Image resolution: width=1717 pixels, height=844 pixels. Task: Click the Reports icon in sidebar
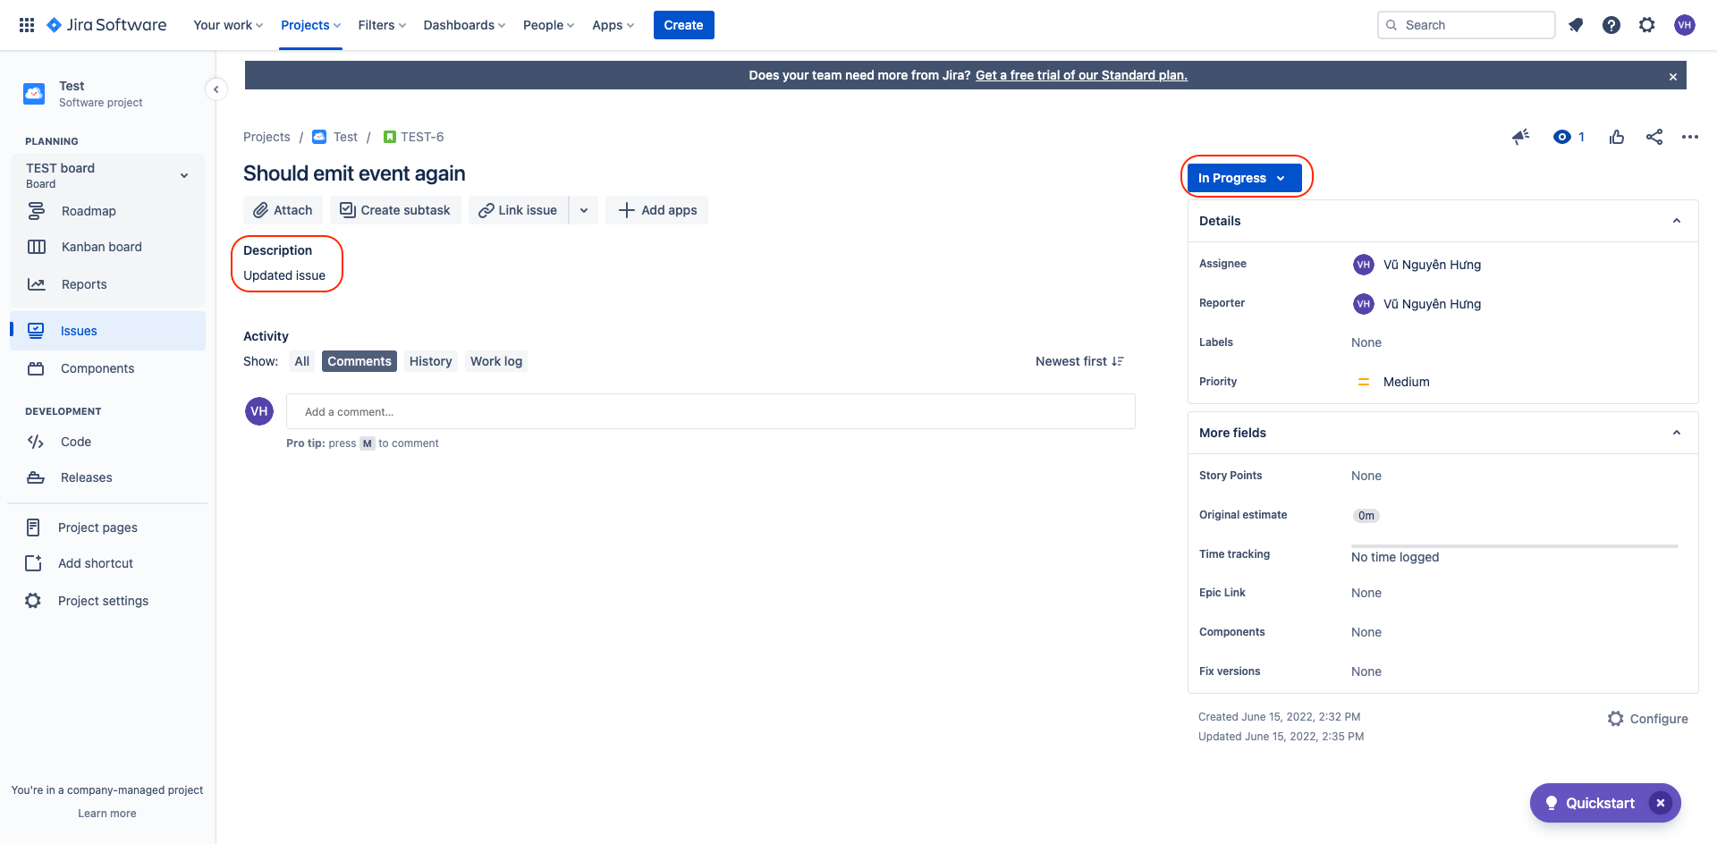click(36, 283)
